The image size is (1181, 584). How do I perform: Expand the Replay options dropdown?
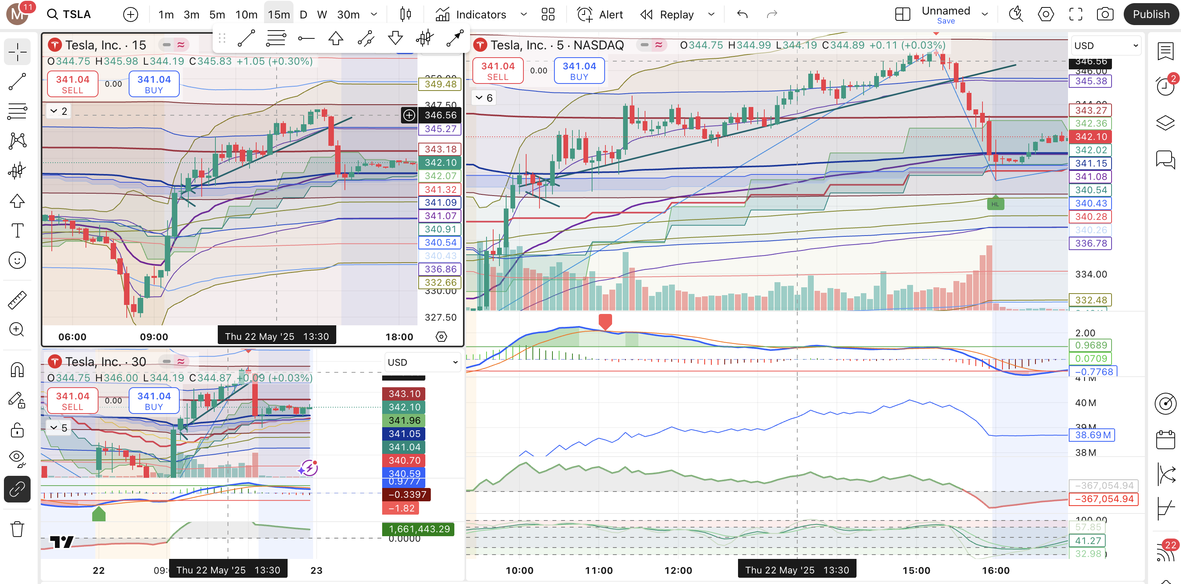(711, 15)
